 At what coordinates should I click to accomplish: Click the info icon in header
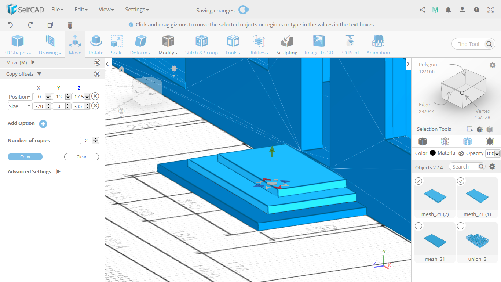476,10
